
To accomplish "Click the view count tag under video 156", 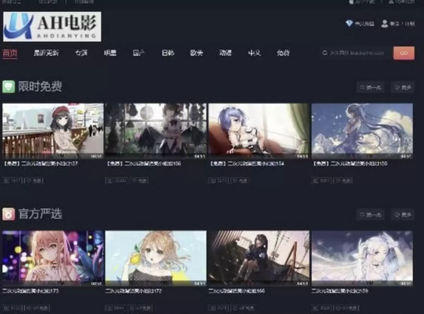I will pos(117,180).
